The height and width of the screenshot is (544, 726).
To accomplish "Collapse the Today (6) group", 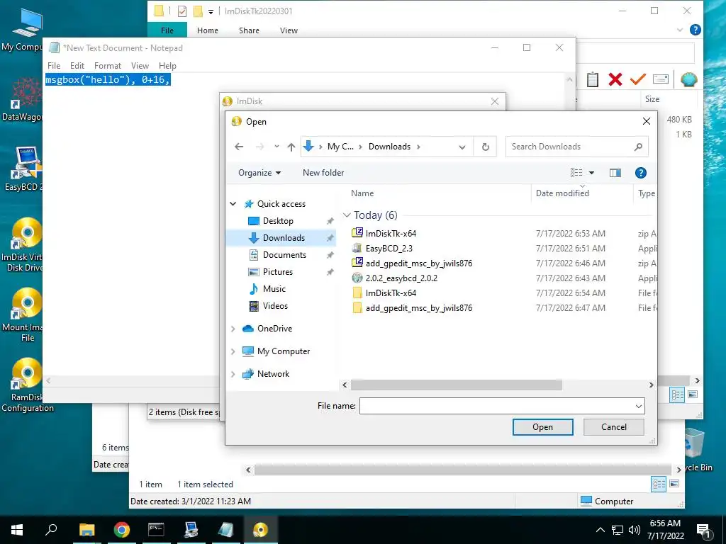I will pyautogui.click(x=347, y=215).
